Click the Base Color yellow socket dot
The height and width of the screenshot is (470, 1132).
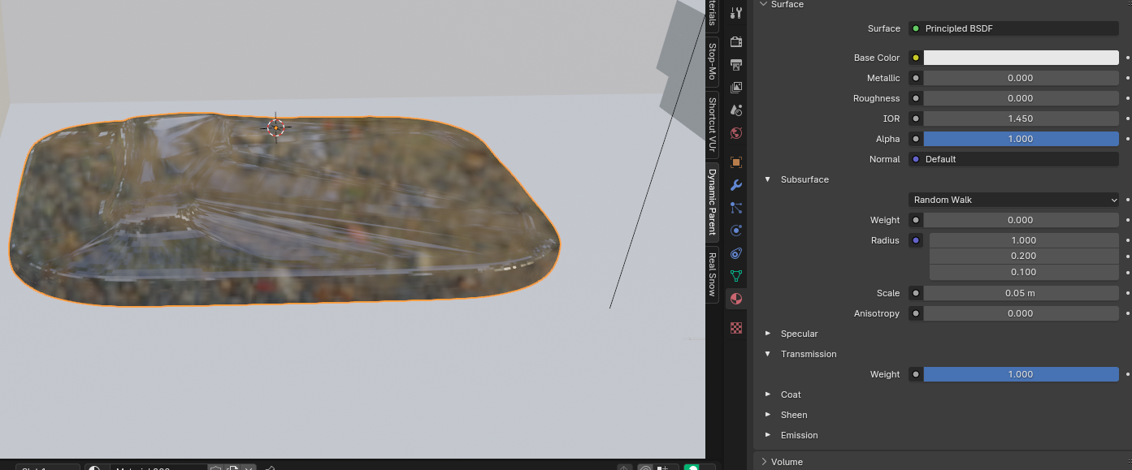pyautogui.click(x=916, y=58)
